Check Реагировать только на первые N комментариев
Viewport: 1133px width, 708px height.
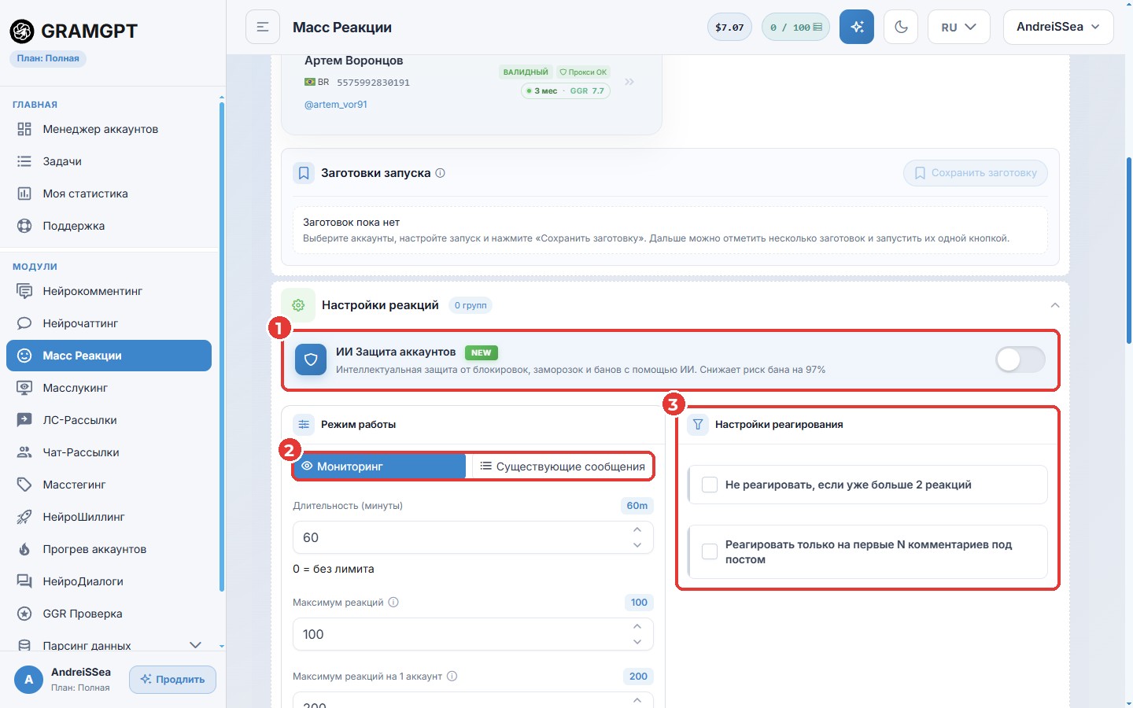point(710,551)
